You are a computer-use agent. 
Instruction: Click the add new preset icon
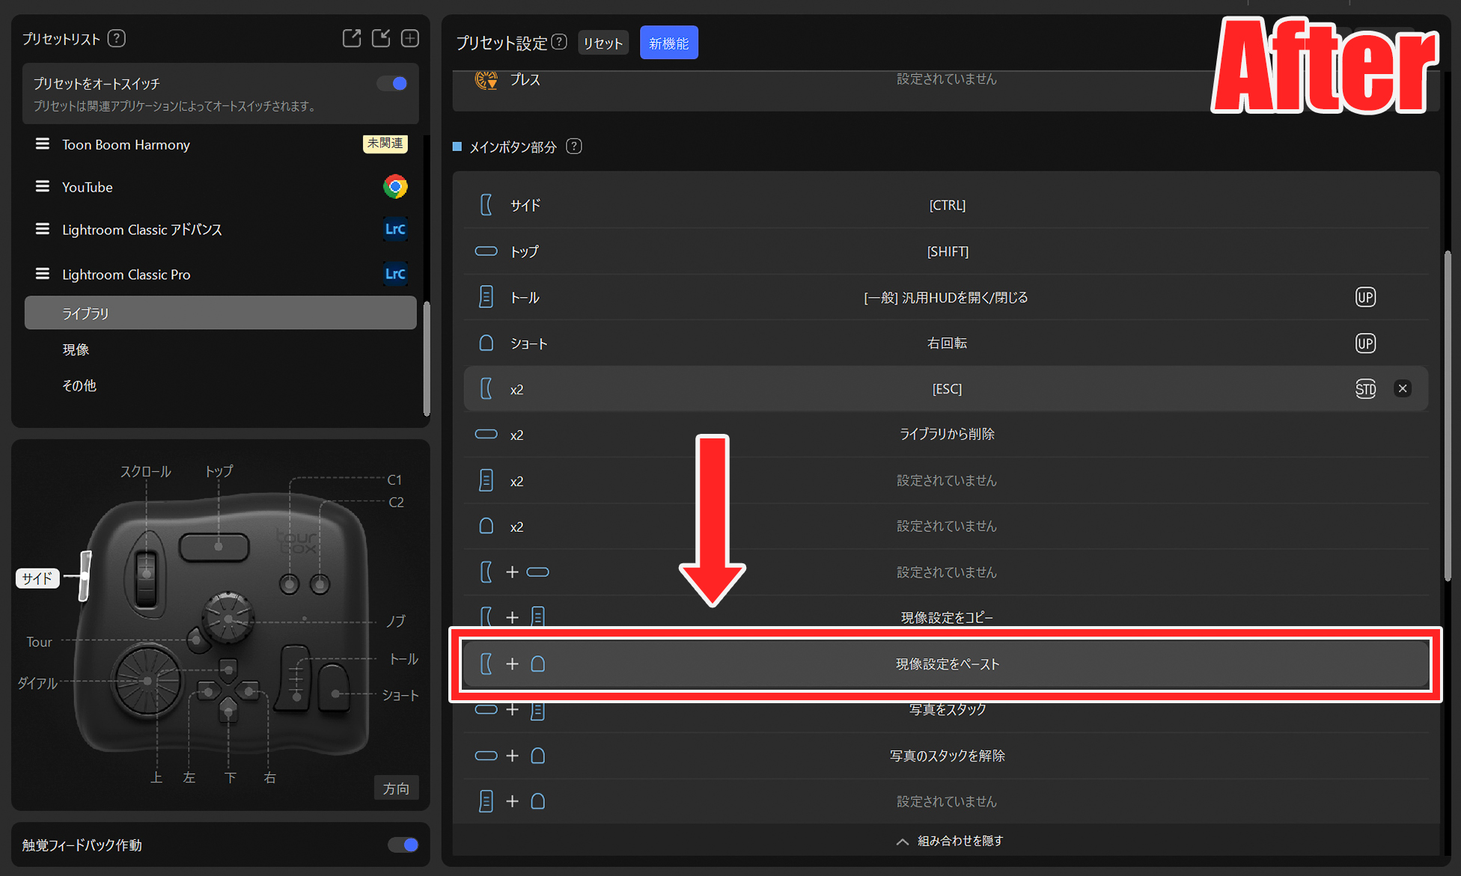pos(409,38)
